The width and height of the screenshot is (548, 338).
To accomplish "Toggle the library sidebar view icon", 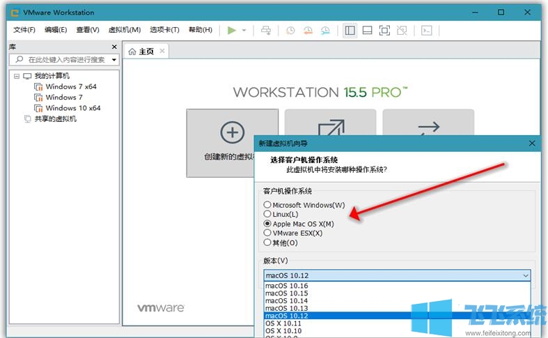I will (350, 31).
